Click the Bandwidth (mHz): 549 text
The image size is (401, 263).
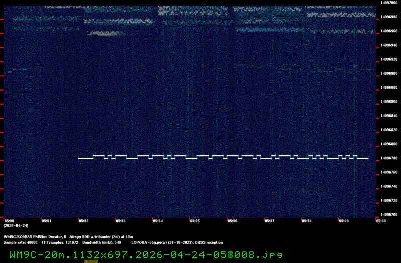(102, 242)
